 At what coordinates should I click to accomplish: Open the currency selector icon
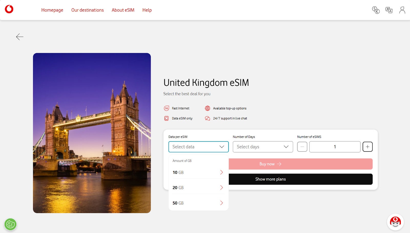(x=375, y=10)
